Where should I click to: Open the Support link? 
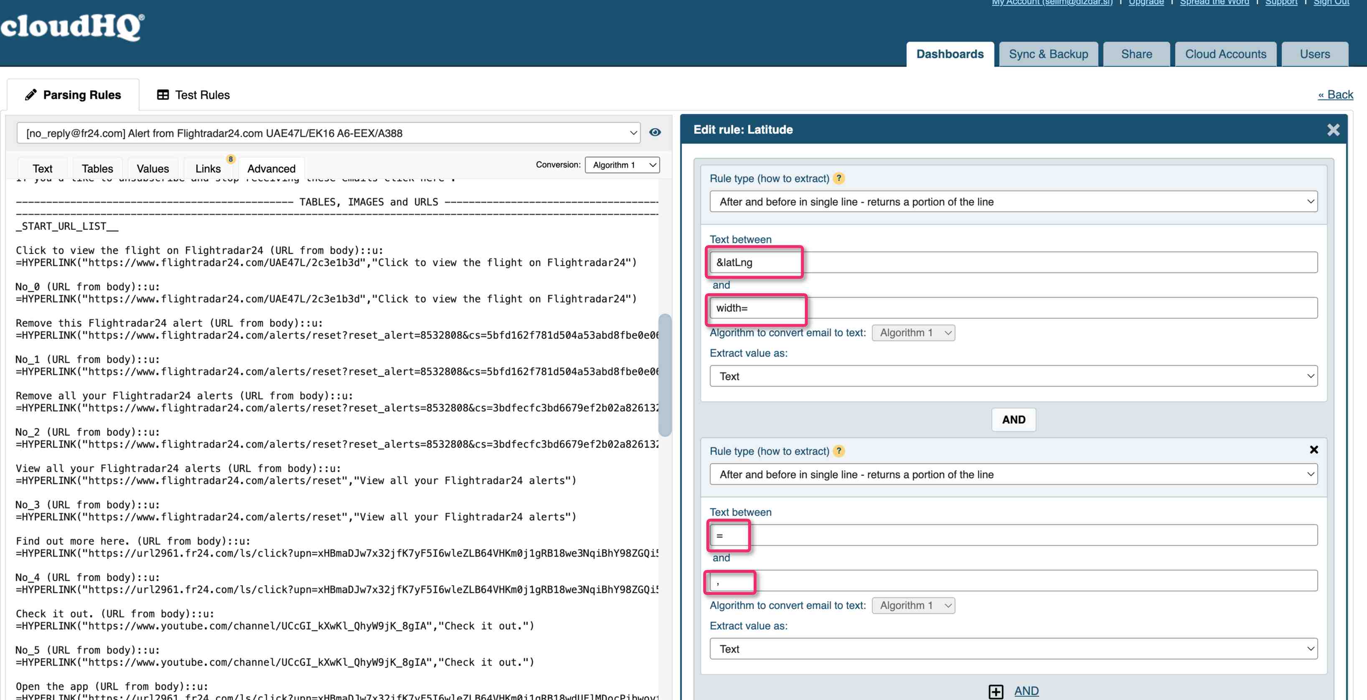tap(1281, 3)
